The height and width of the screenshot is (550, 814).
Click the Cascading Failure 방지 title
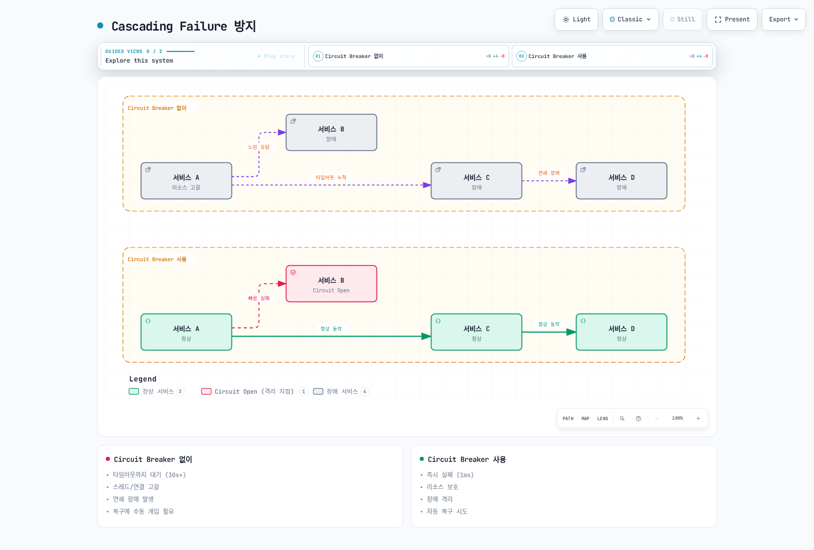tap(184, 26)
